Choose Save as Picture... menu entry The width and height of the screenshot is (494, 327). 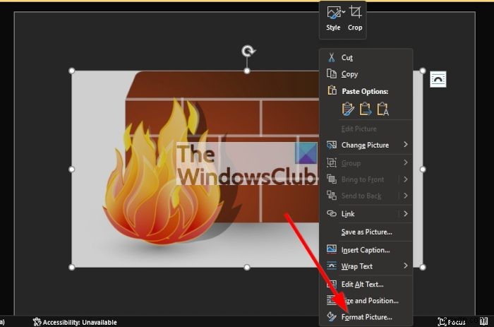pos(366,232)
